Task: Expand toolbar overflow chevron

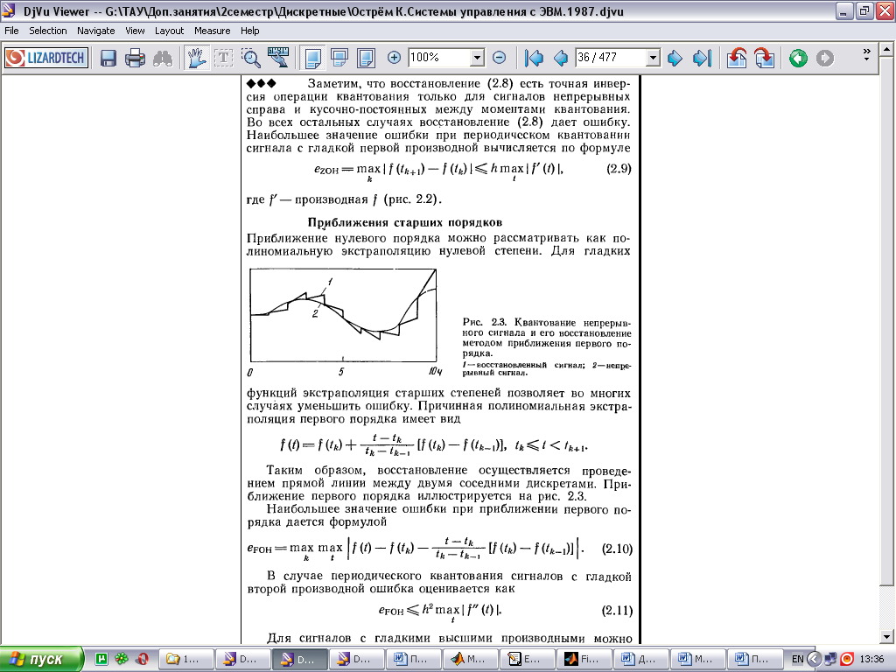Action: (x=866, y=54)
